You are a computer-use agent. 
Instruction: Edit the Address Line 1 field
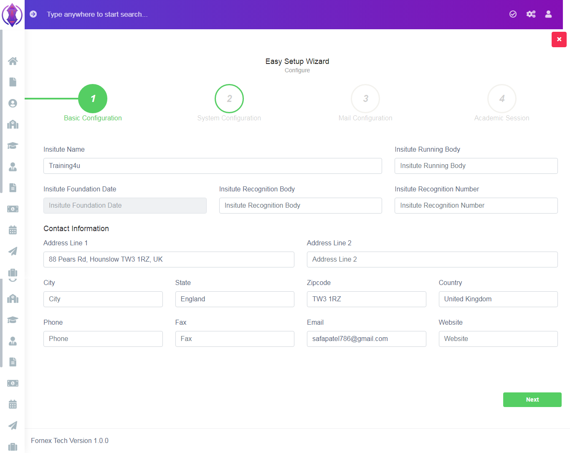click(169, 260)
